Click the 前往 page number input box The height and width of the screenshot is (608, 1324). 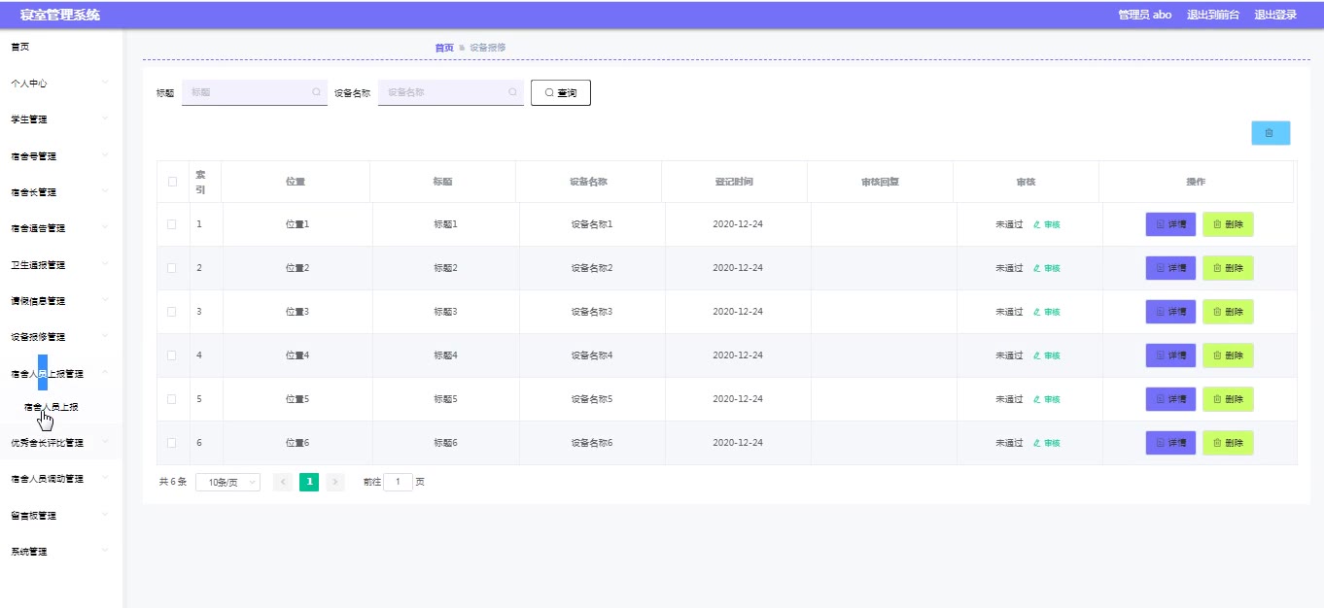tap(398, 482)
